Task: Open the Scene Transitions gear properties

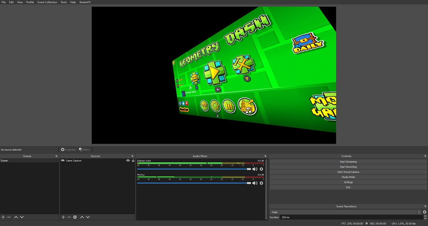Action: (424, 212)
